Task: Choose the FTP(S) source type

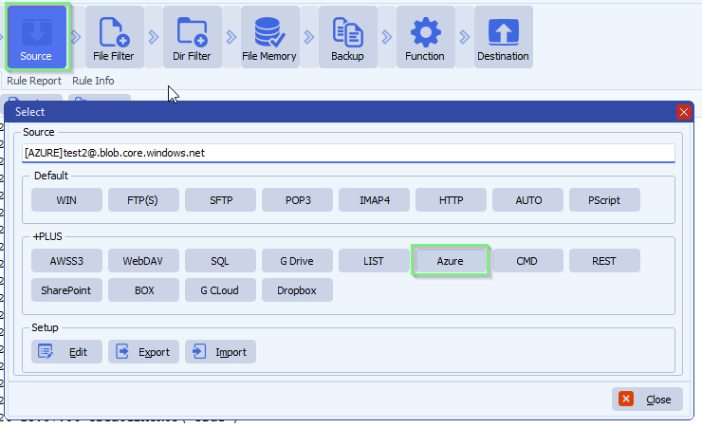Action: pyautogui.click(x=143, y=200)
